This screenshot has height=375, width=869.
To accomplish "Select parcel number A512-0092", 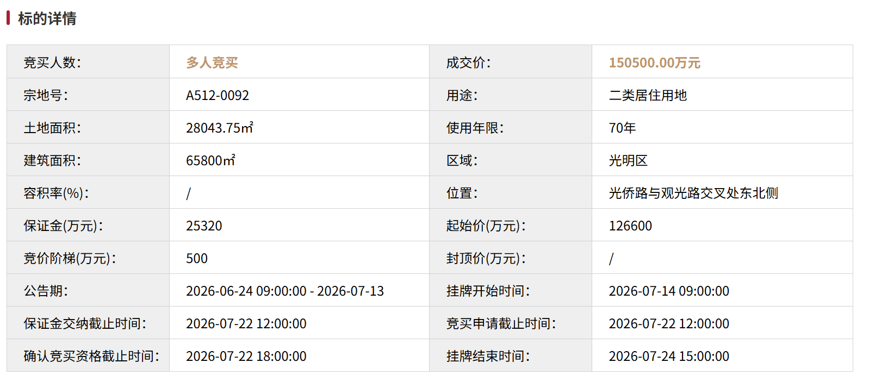I will coord(218,95).
